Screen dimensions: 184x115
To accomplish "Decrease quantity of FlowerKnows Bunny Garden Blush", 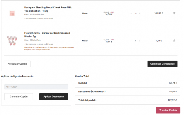I will coord(131,41).
